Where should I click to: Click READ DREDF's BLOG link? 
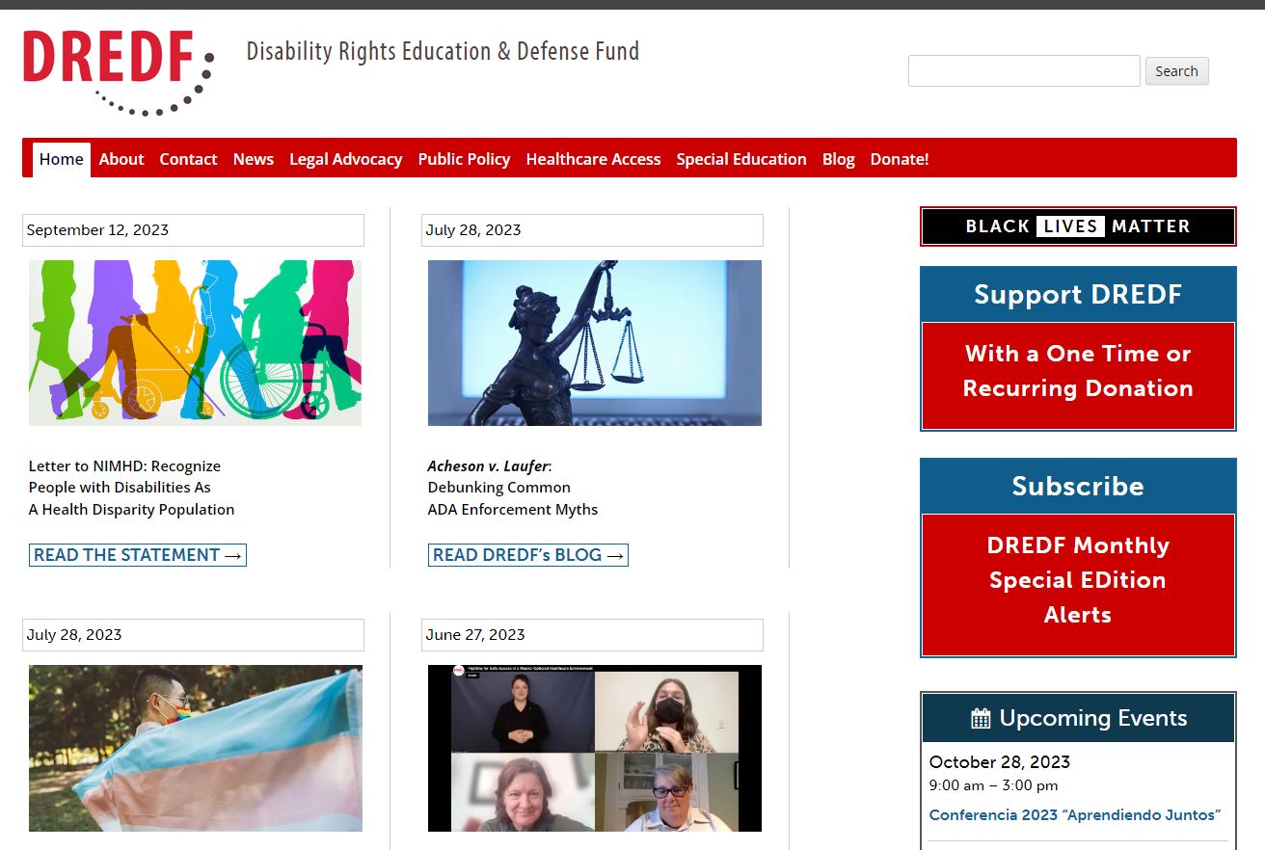point(528,555)
